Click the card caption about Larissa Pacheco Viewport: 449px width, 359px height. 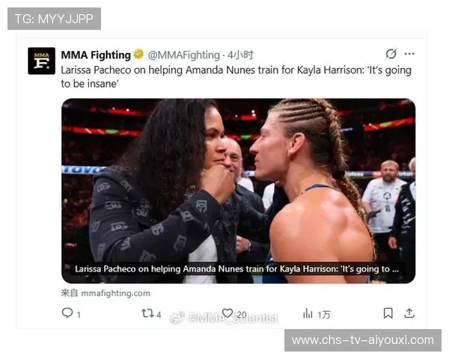[236, 269]
